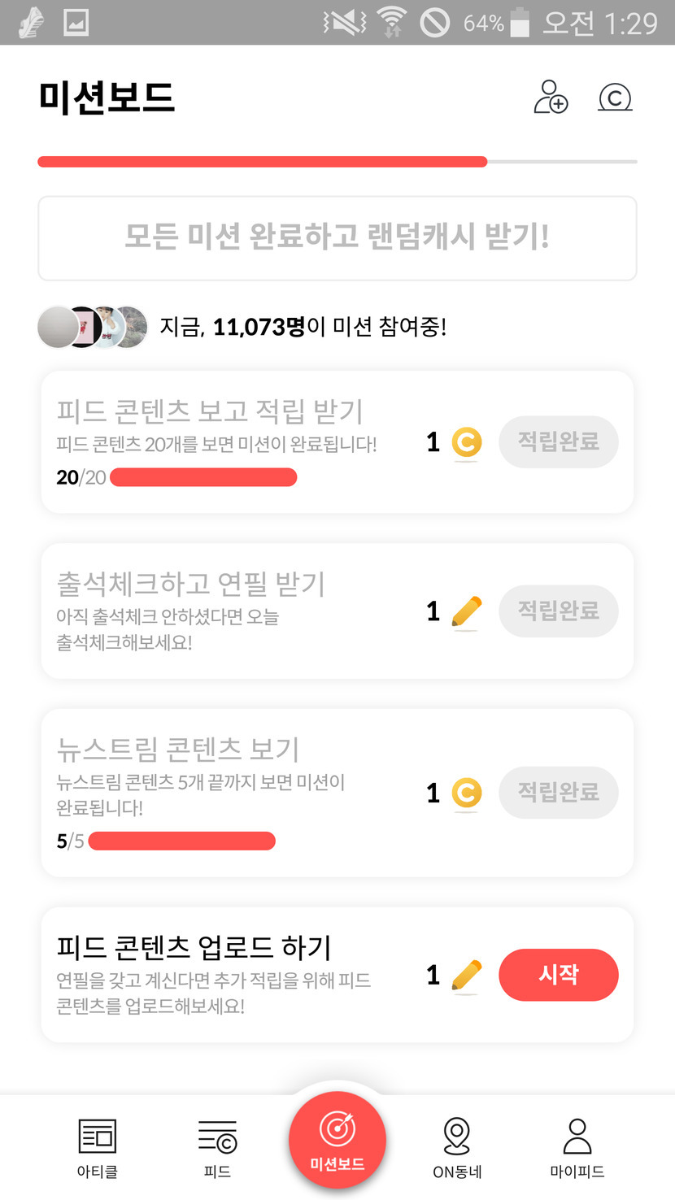Tap the pencil icon in 출석체크 mission
This screenshot has height=1200, width=675.
466,612
